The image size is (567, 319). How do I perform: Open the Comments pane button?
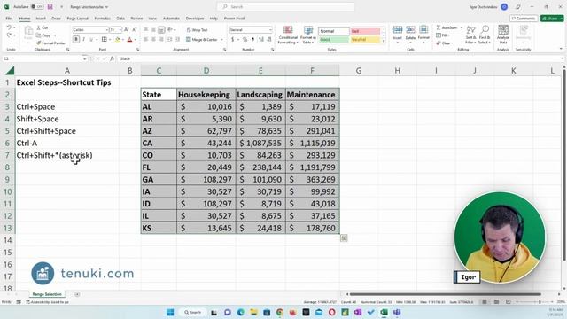pyautogui.click(x=524, y=18)
